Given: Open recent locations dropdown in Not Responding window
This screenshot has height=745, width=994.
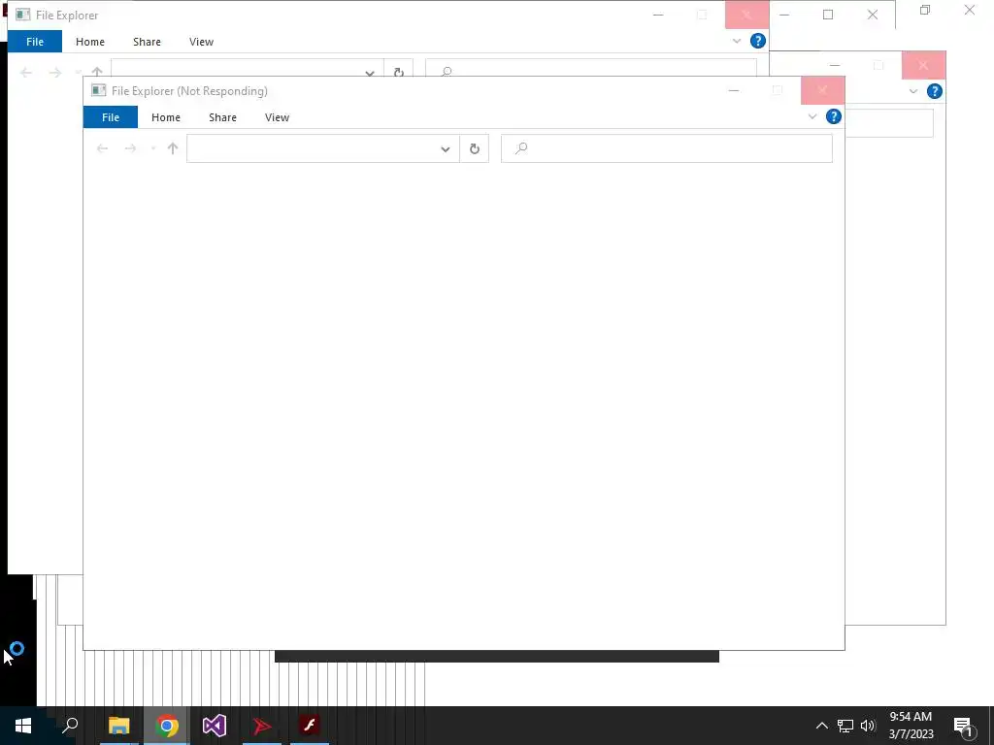Looking at the screenshot, I should (x=152, y=148).
